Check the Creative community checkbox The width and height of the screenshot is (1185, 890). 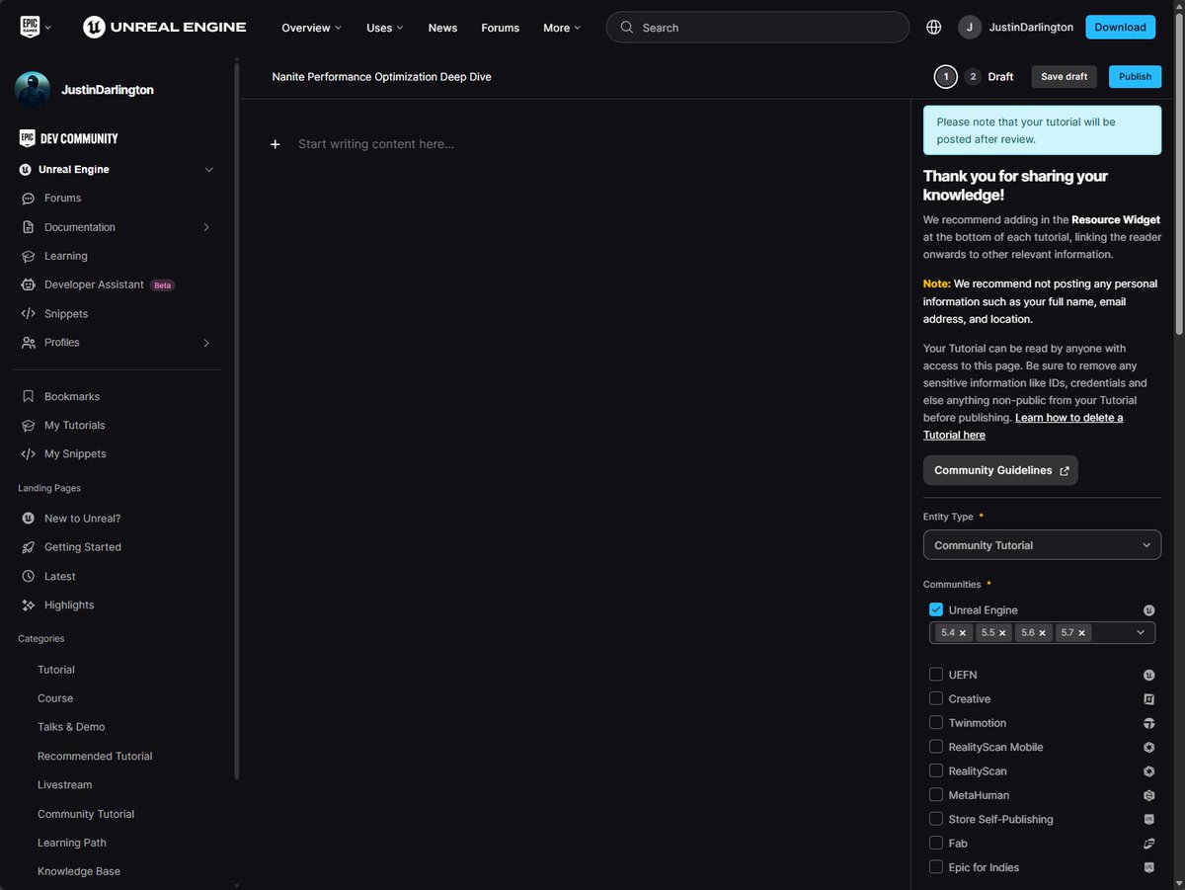(936, 698)
